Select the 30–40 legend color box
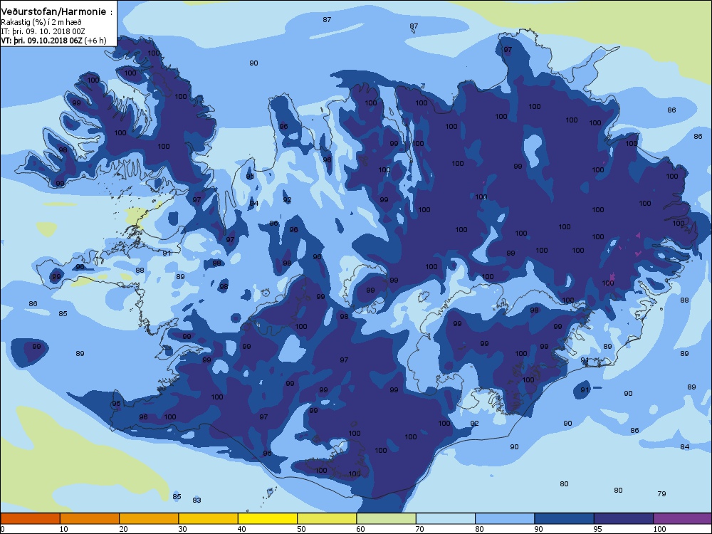This screenshot has height=534, width=712. [x=209, y=518]
